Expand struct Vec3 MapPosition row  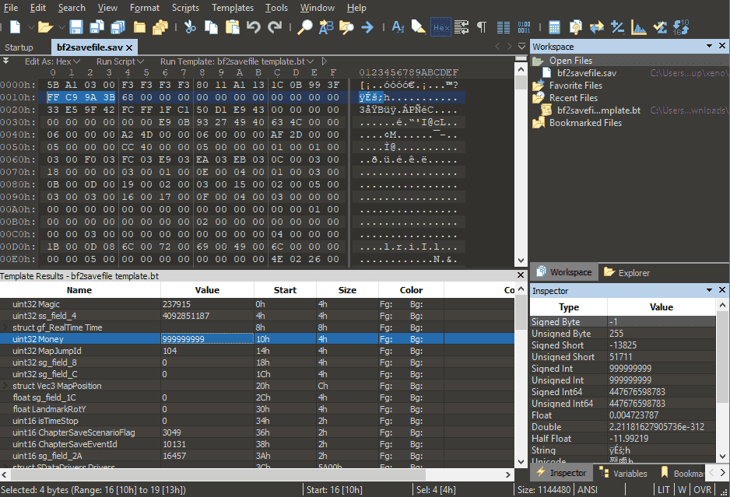pos(5,386)
